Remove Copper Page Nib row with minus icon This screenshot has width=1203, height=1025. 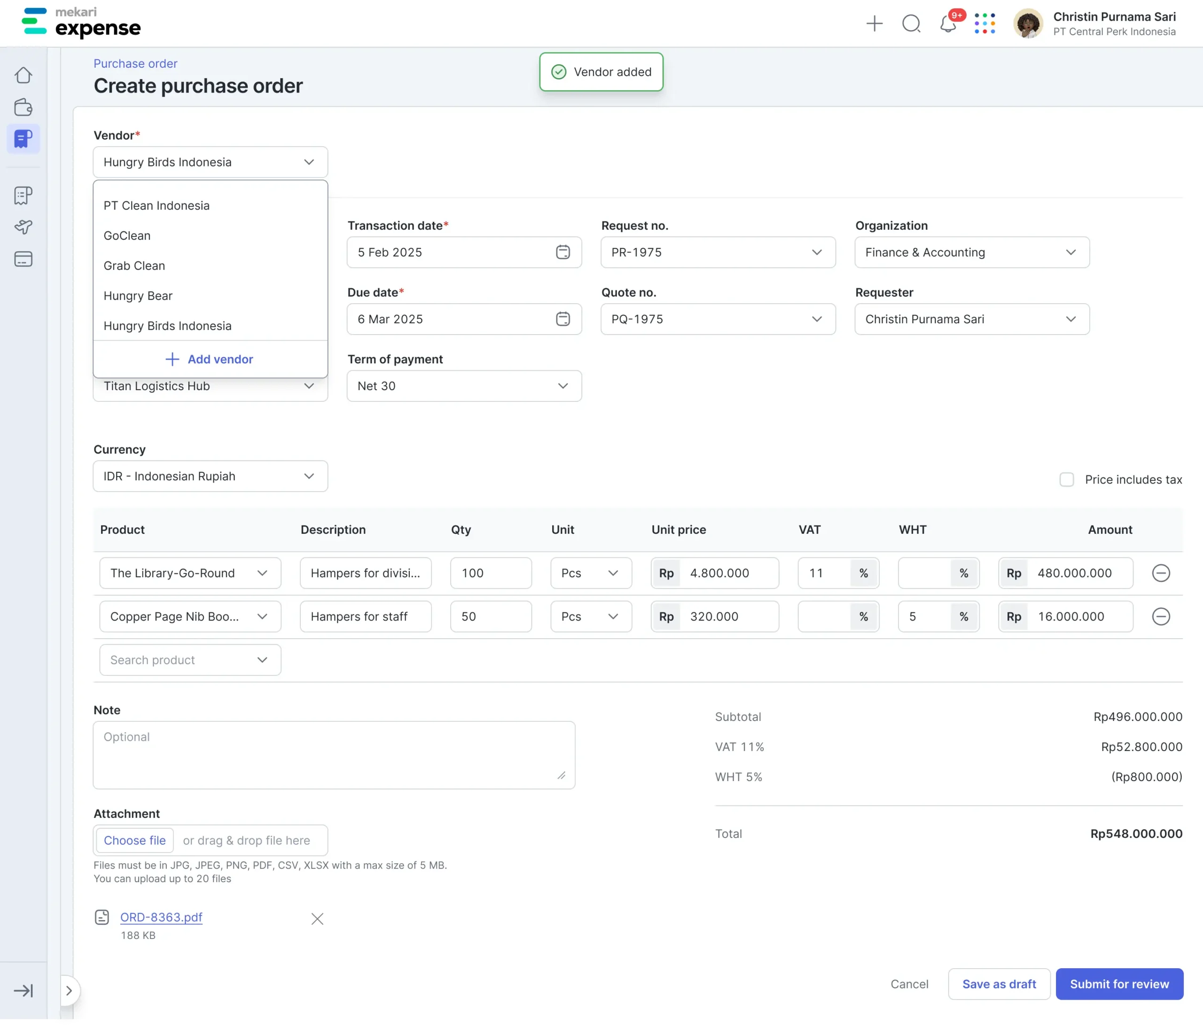1161,617
